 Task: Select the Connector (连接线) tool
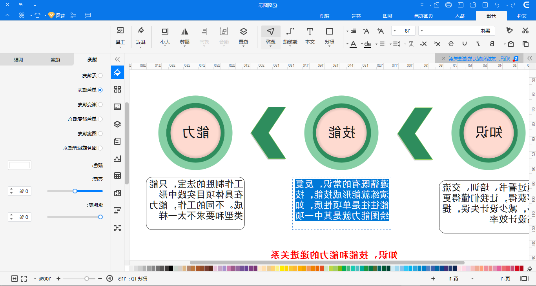[291, 36]
